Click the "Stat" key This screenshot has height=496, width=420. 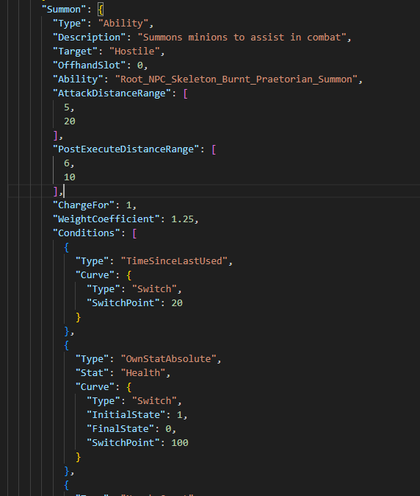coord(92,372)
